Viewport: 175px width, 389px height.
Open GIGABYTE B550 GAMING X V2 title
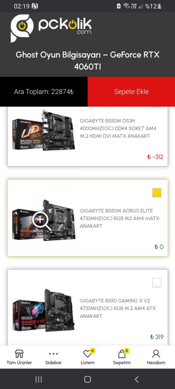click(x=115, y=308)
